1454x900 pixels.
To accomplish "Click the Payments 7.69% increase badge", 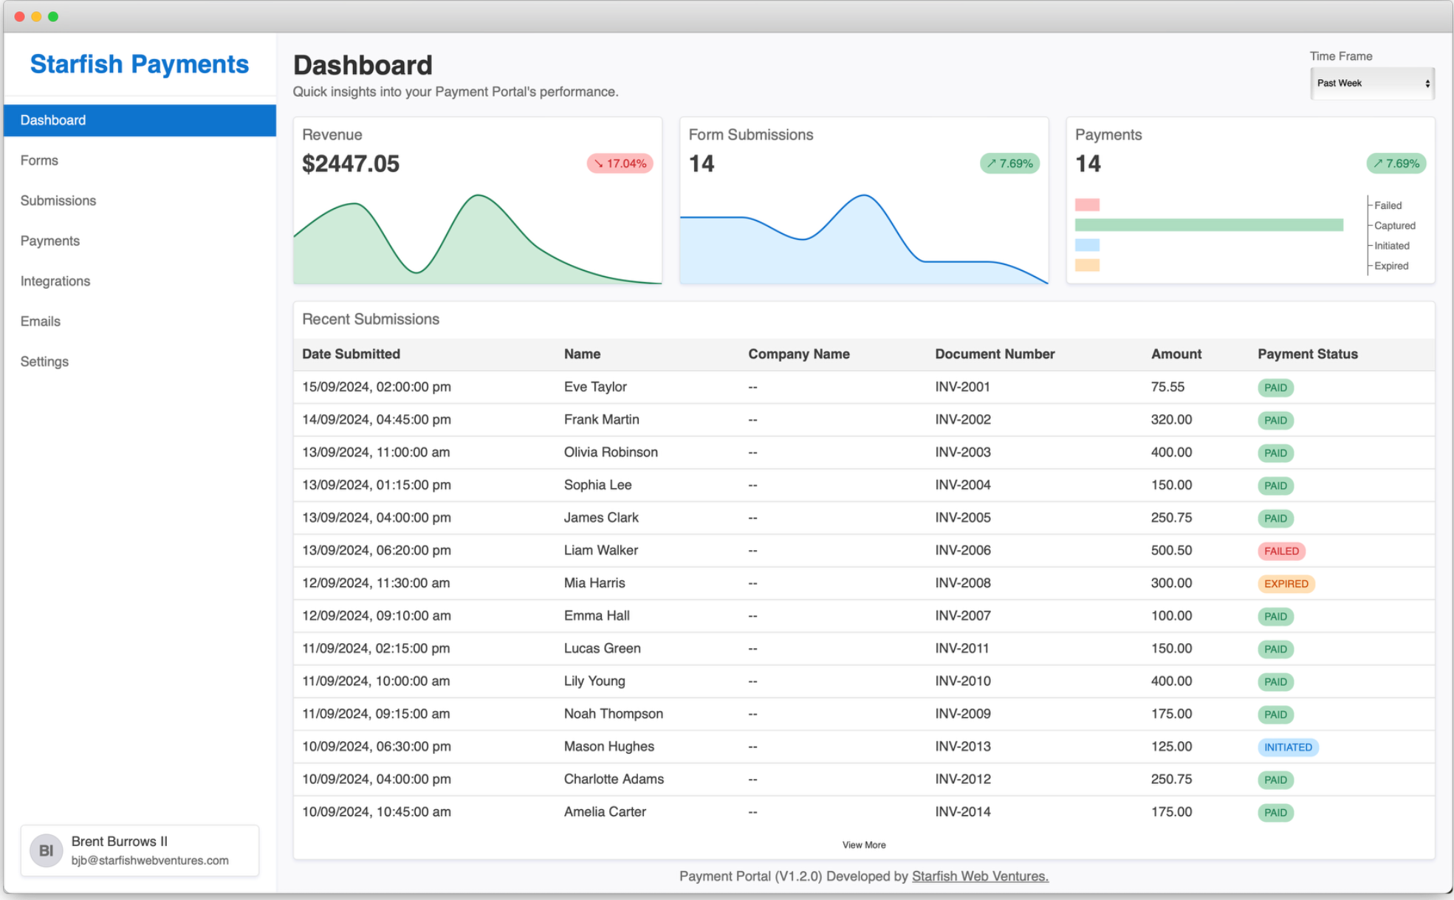I will click(1396, 163).
